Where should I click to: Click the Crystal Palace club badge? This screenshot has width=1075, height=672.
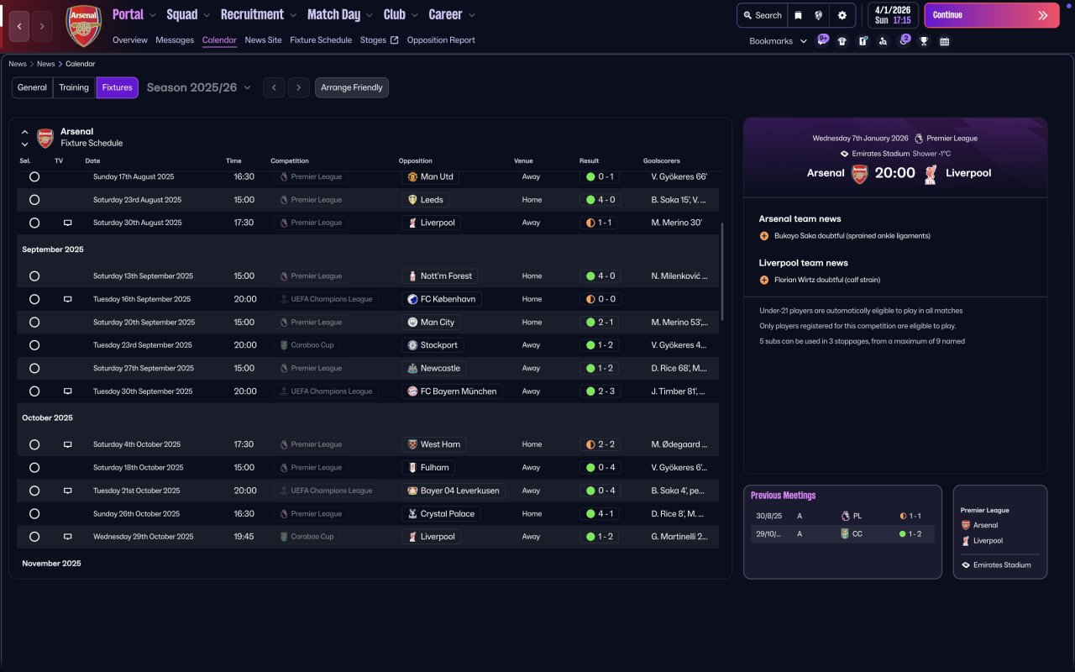click(x=412, y=513)
